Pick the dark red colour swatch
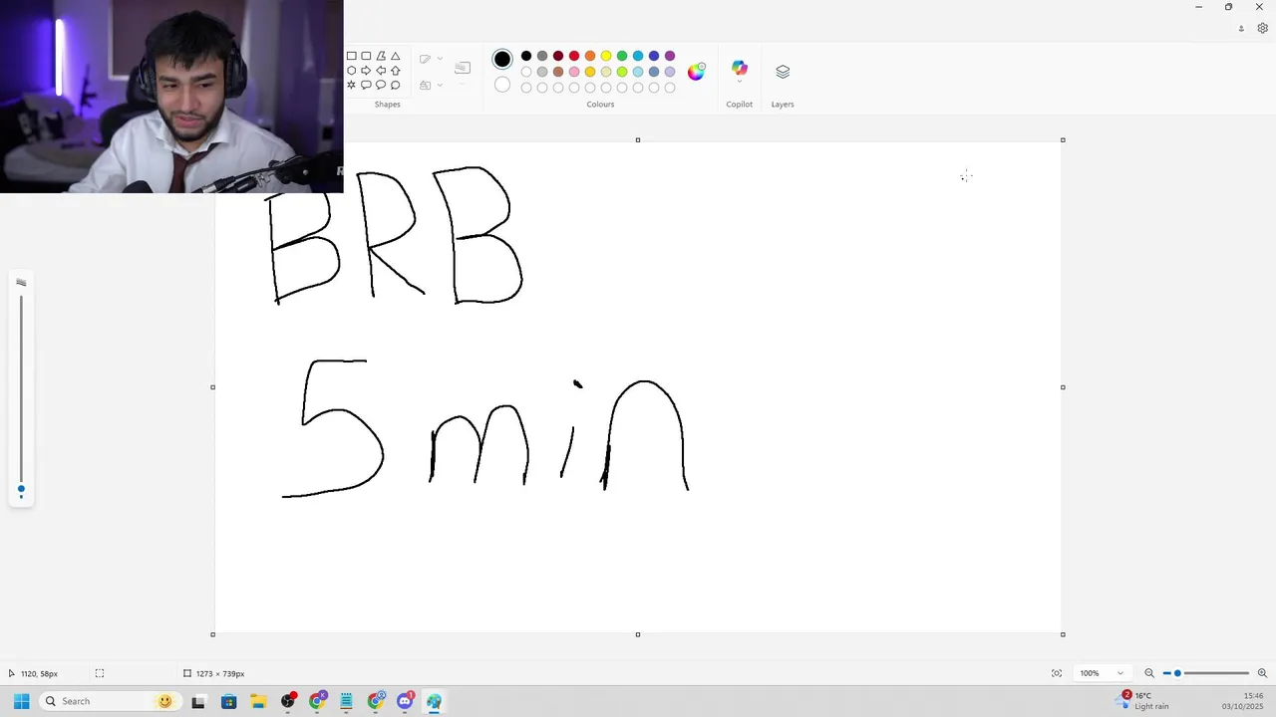The width and height of the screenshot is (1276, 717). (558, 56)
